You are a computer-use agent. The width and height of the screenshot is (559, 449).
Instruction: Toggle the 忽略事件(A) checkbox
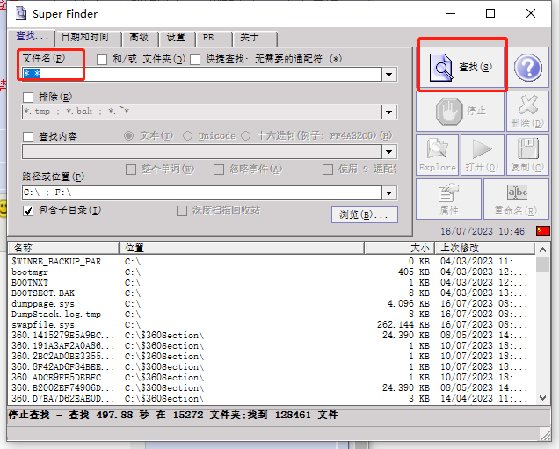(219, 170)
